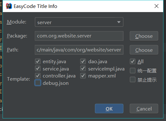166x121 pixels.
Task: Disable the mapper.xml template
Action: tap(83, 76)
